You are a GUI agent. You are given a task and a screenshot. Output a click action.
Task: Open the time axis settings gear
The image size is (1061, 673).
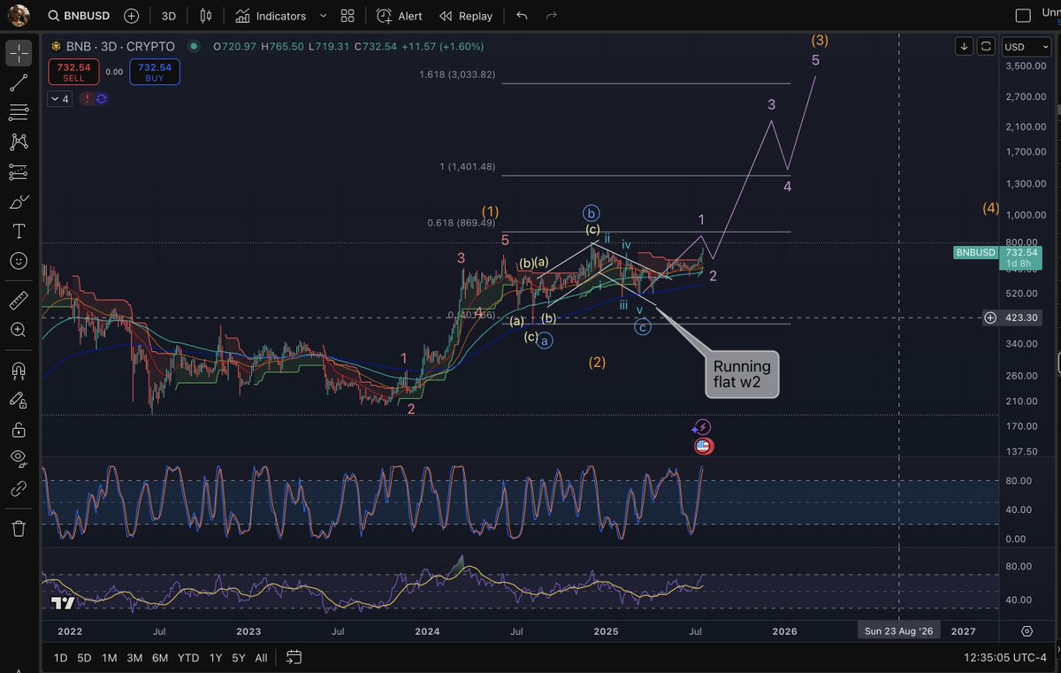(x=1027, y=631)
